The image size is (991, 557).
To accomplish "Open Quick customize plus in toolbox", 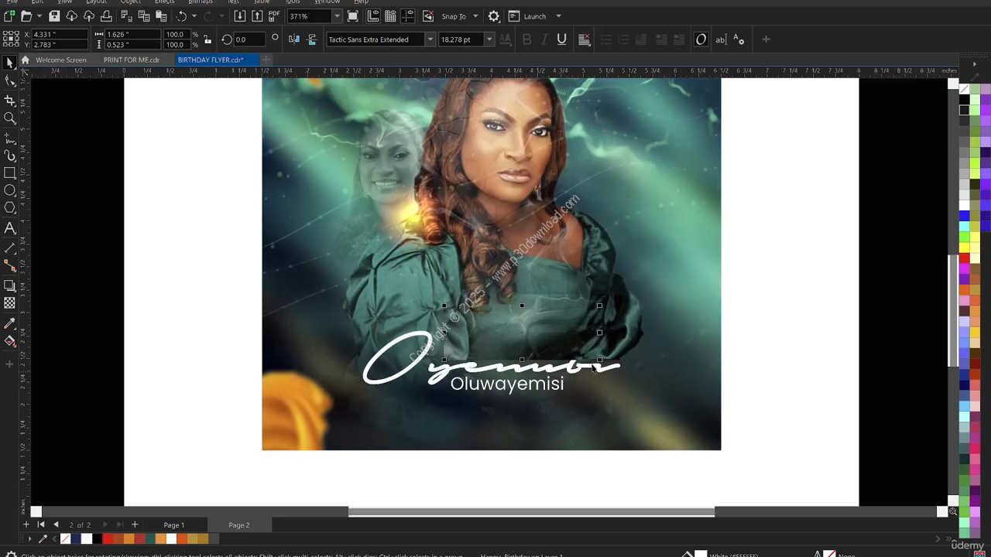I will click(x=9, y=364).
